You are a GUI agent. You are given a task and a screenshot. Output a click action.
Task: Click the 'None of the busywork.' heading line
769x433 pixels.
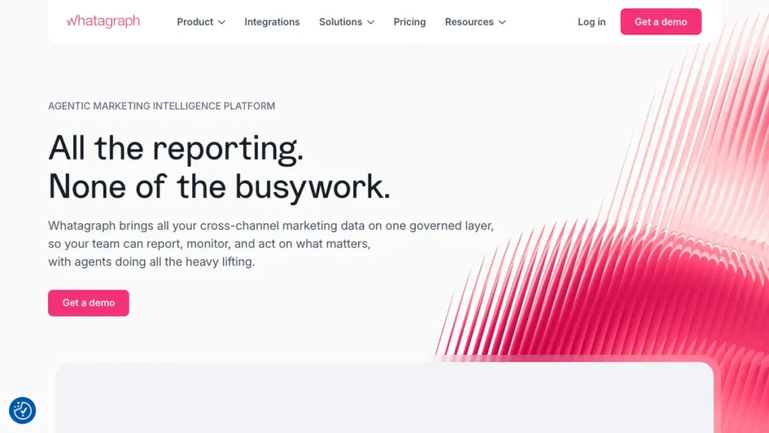pyautogui.click(x=219, y=187)
